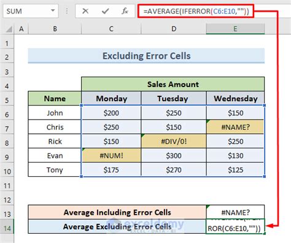The width and height of the screenshot is (291, 243).
Task: Select Evan's Tuesday $300 cell
Action: (x=174, y=155)
